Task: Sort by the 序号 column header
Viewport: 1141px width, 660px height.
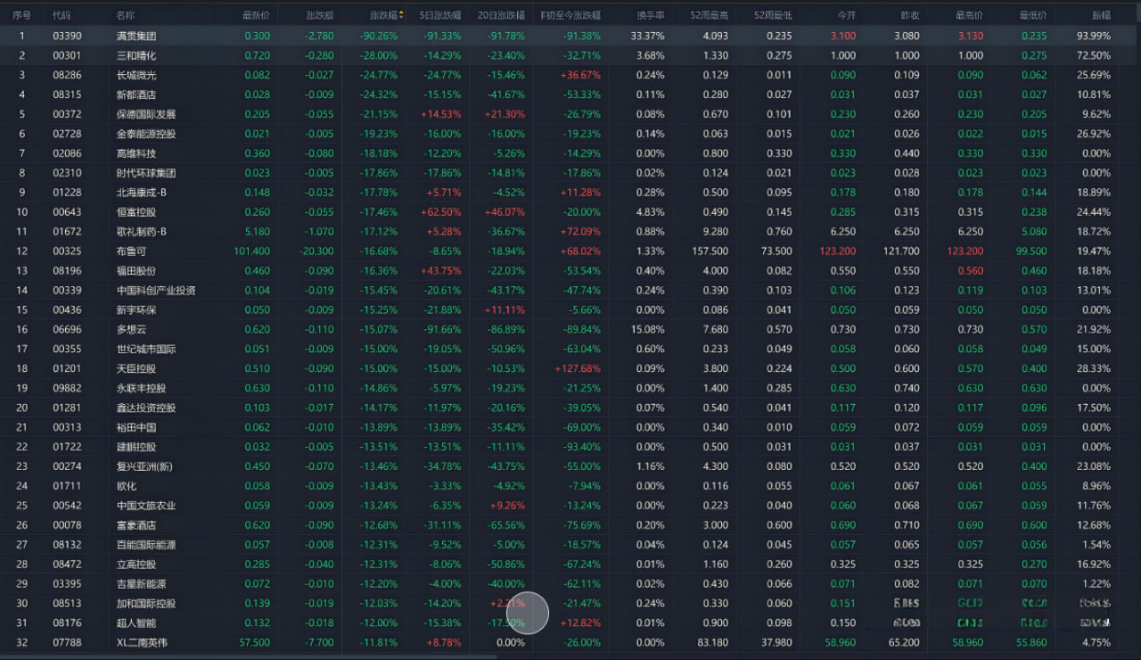Action: (22, 15)
